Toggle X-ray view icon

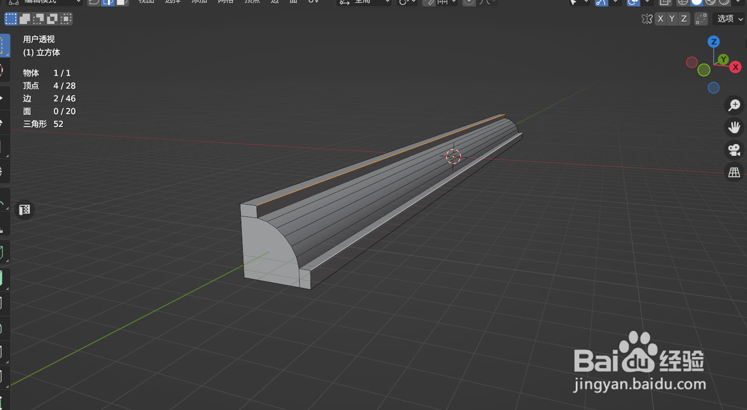point(665,2)
